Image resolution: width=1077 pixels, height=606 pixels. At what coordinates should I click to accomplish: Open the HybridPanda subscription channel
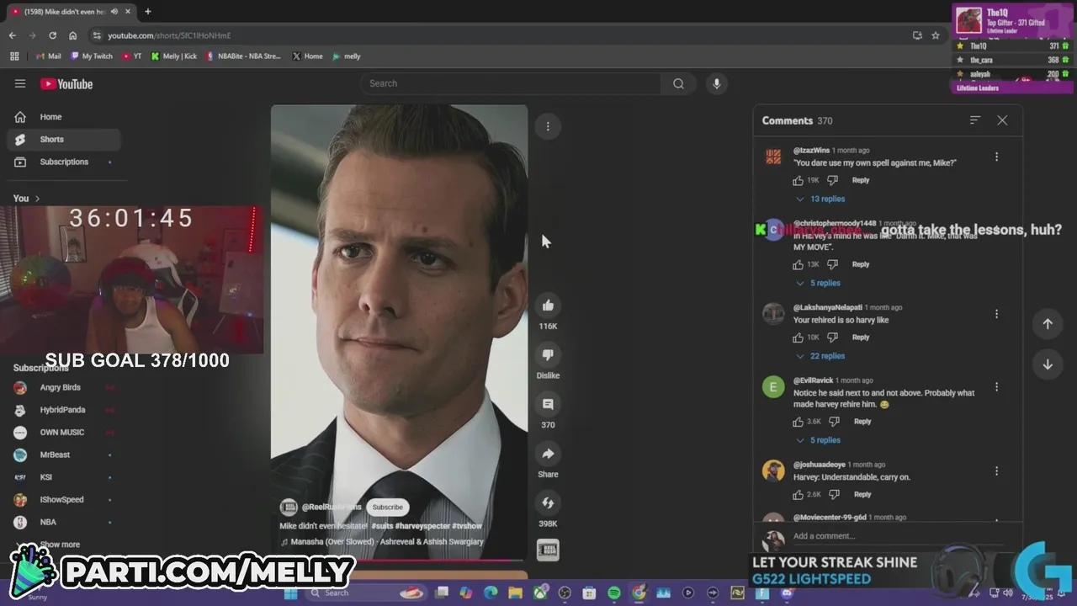point(64,410)
